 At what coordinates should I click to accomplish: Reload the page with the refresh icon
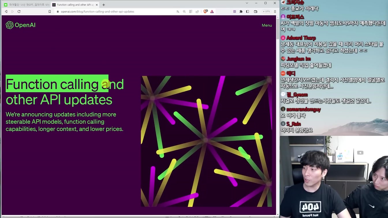pyautogui.click(x=19, y=12)
